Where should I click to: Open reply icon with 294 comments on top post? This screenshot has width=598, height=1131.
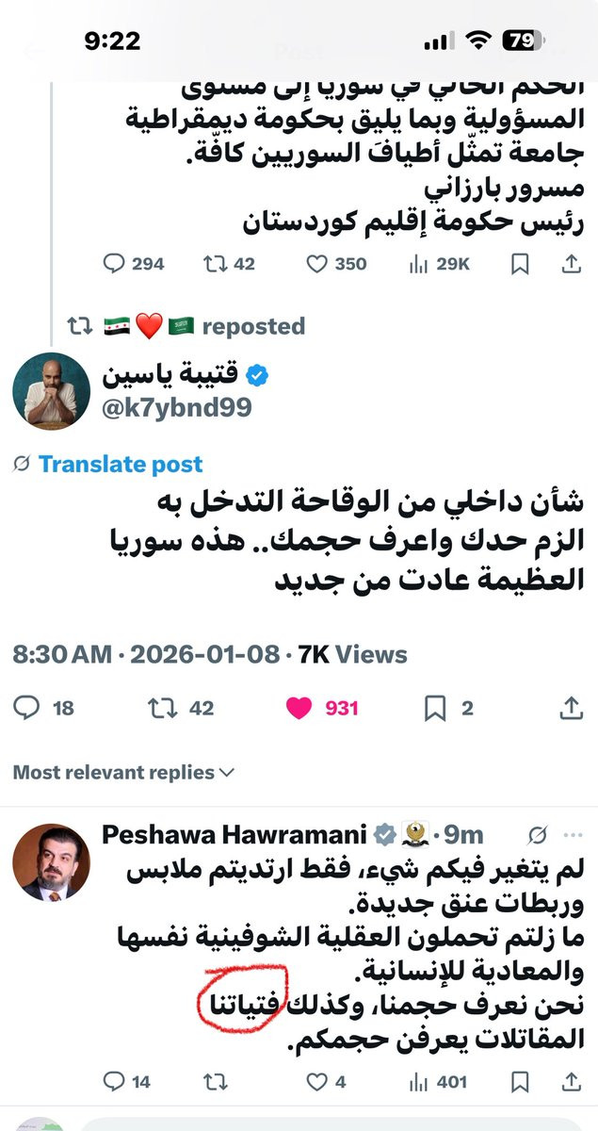pos(113,264)
